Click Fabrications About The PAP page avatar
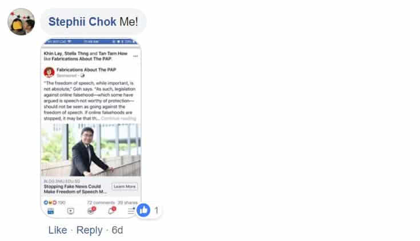 point(49,73)
